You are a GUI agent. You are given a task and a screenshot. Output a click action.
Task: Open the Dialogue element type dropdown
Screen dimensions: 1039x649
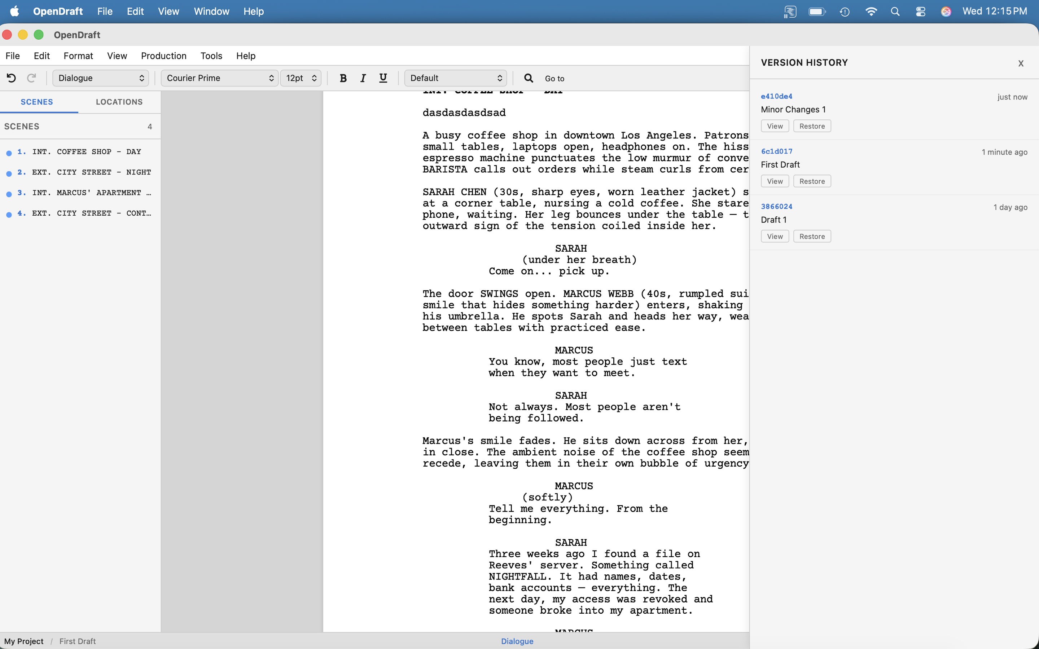pos(100,78)
